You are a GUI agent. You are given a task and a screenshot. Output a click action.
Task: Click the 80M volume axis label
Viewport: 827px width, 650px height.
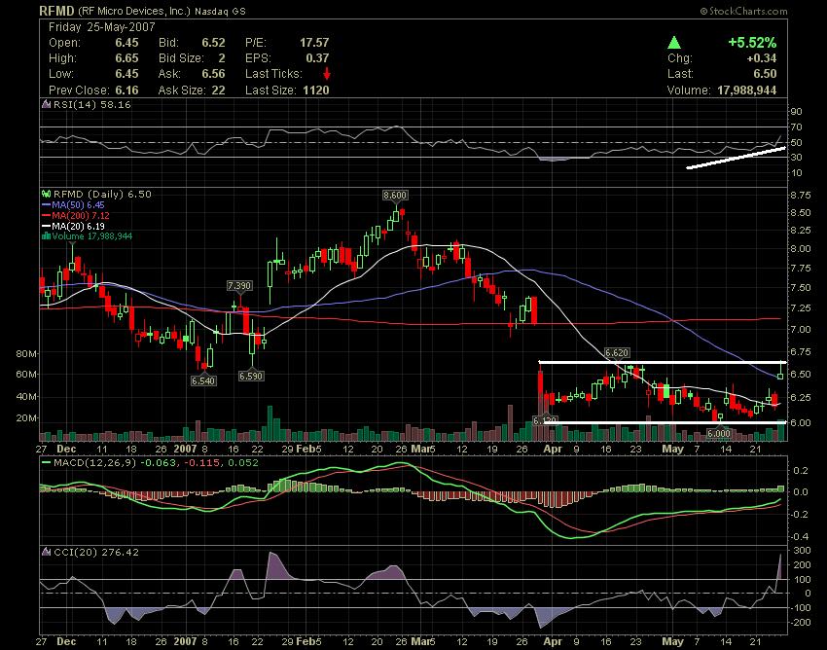click(26, 353)
